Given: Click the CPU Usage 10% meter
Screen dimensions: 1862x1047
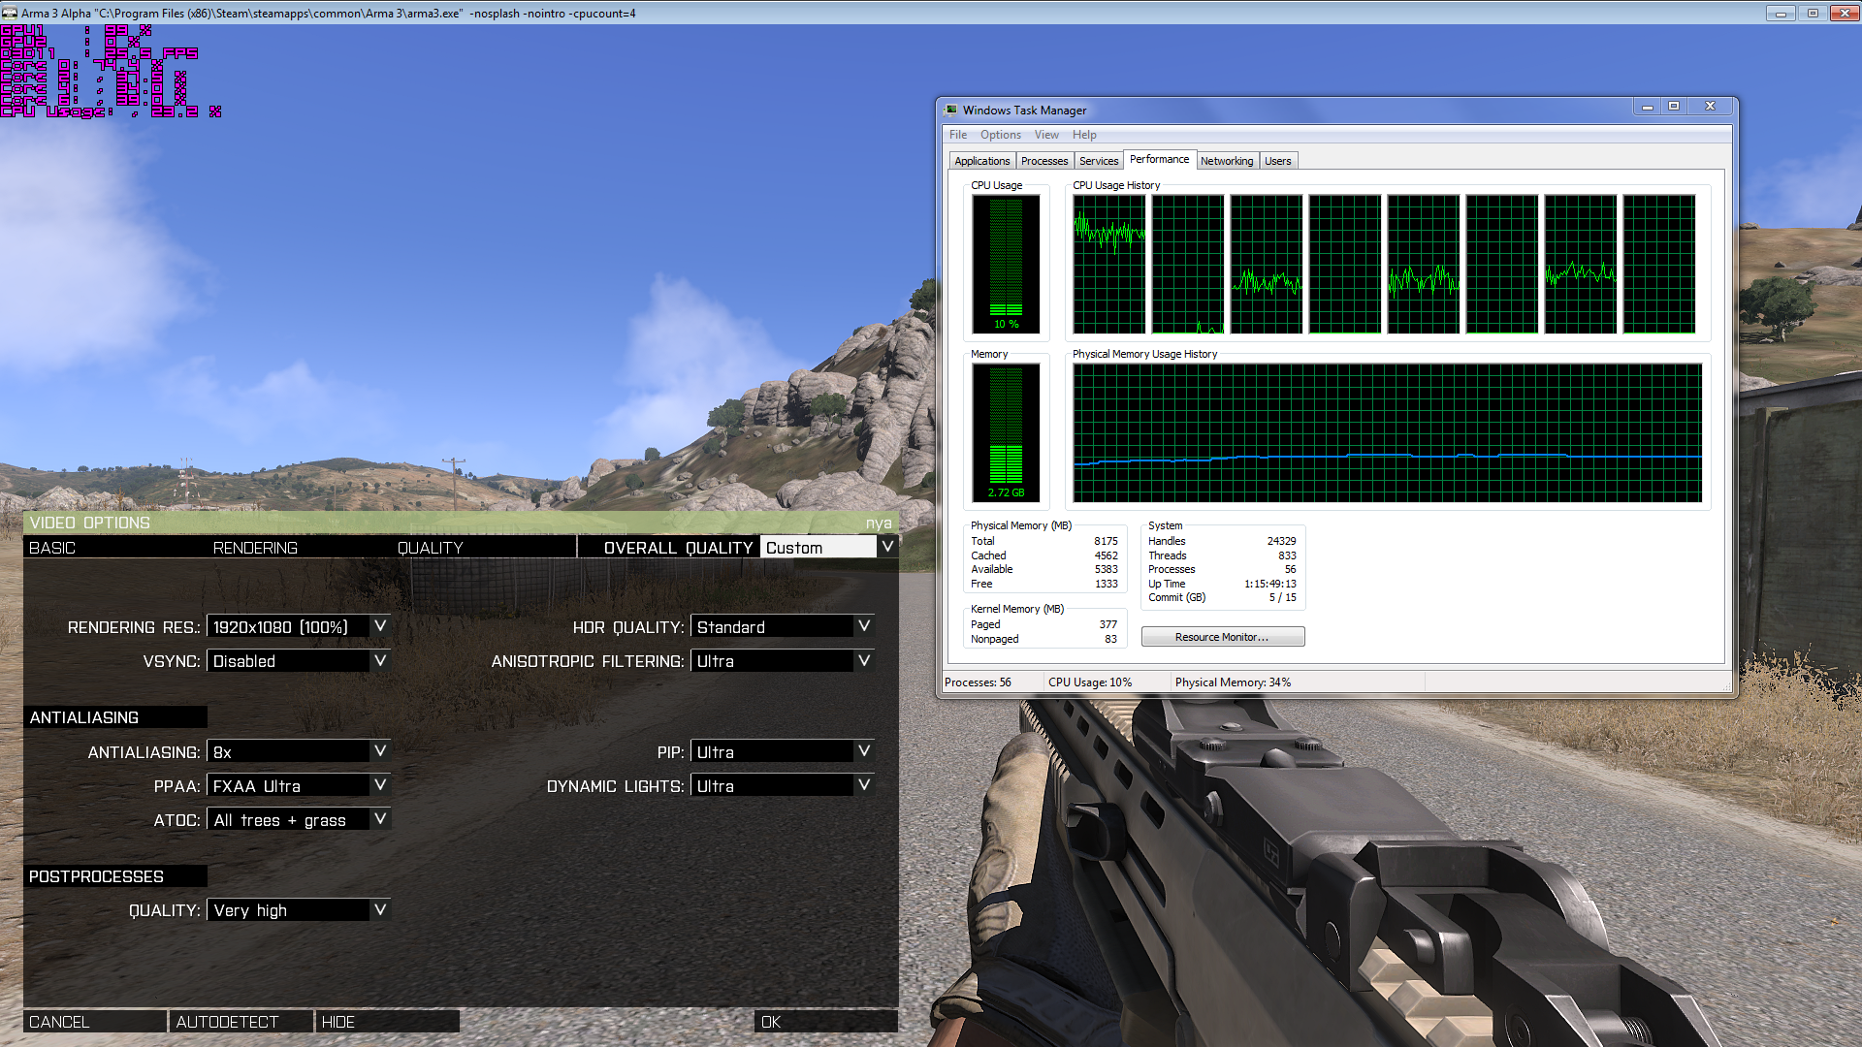Looking at the screenshot, I should pyautogui.click(x=1006, y=264).
